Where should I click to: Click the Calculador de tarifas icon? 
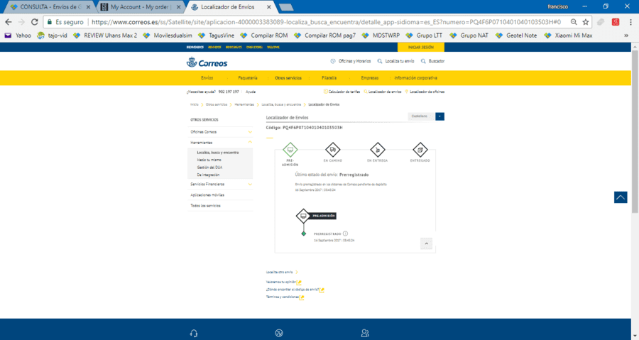tap(325, 92)
